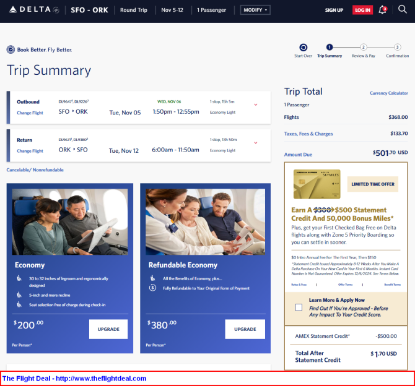
Task: Click the SFO - ORK route in header
Action: tap(89, 10)
